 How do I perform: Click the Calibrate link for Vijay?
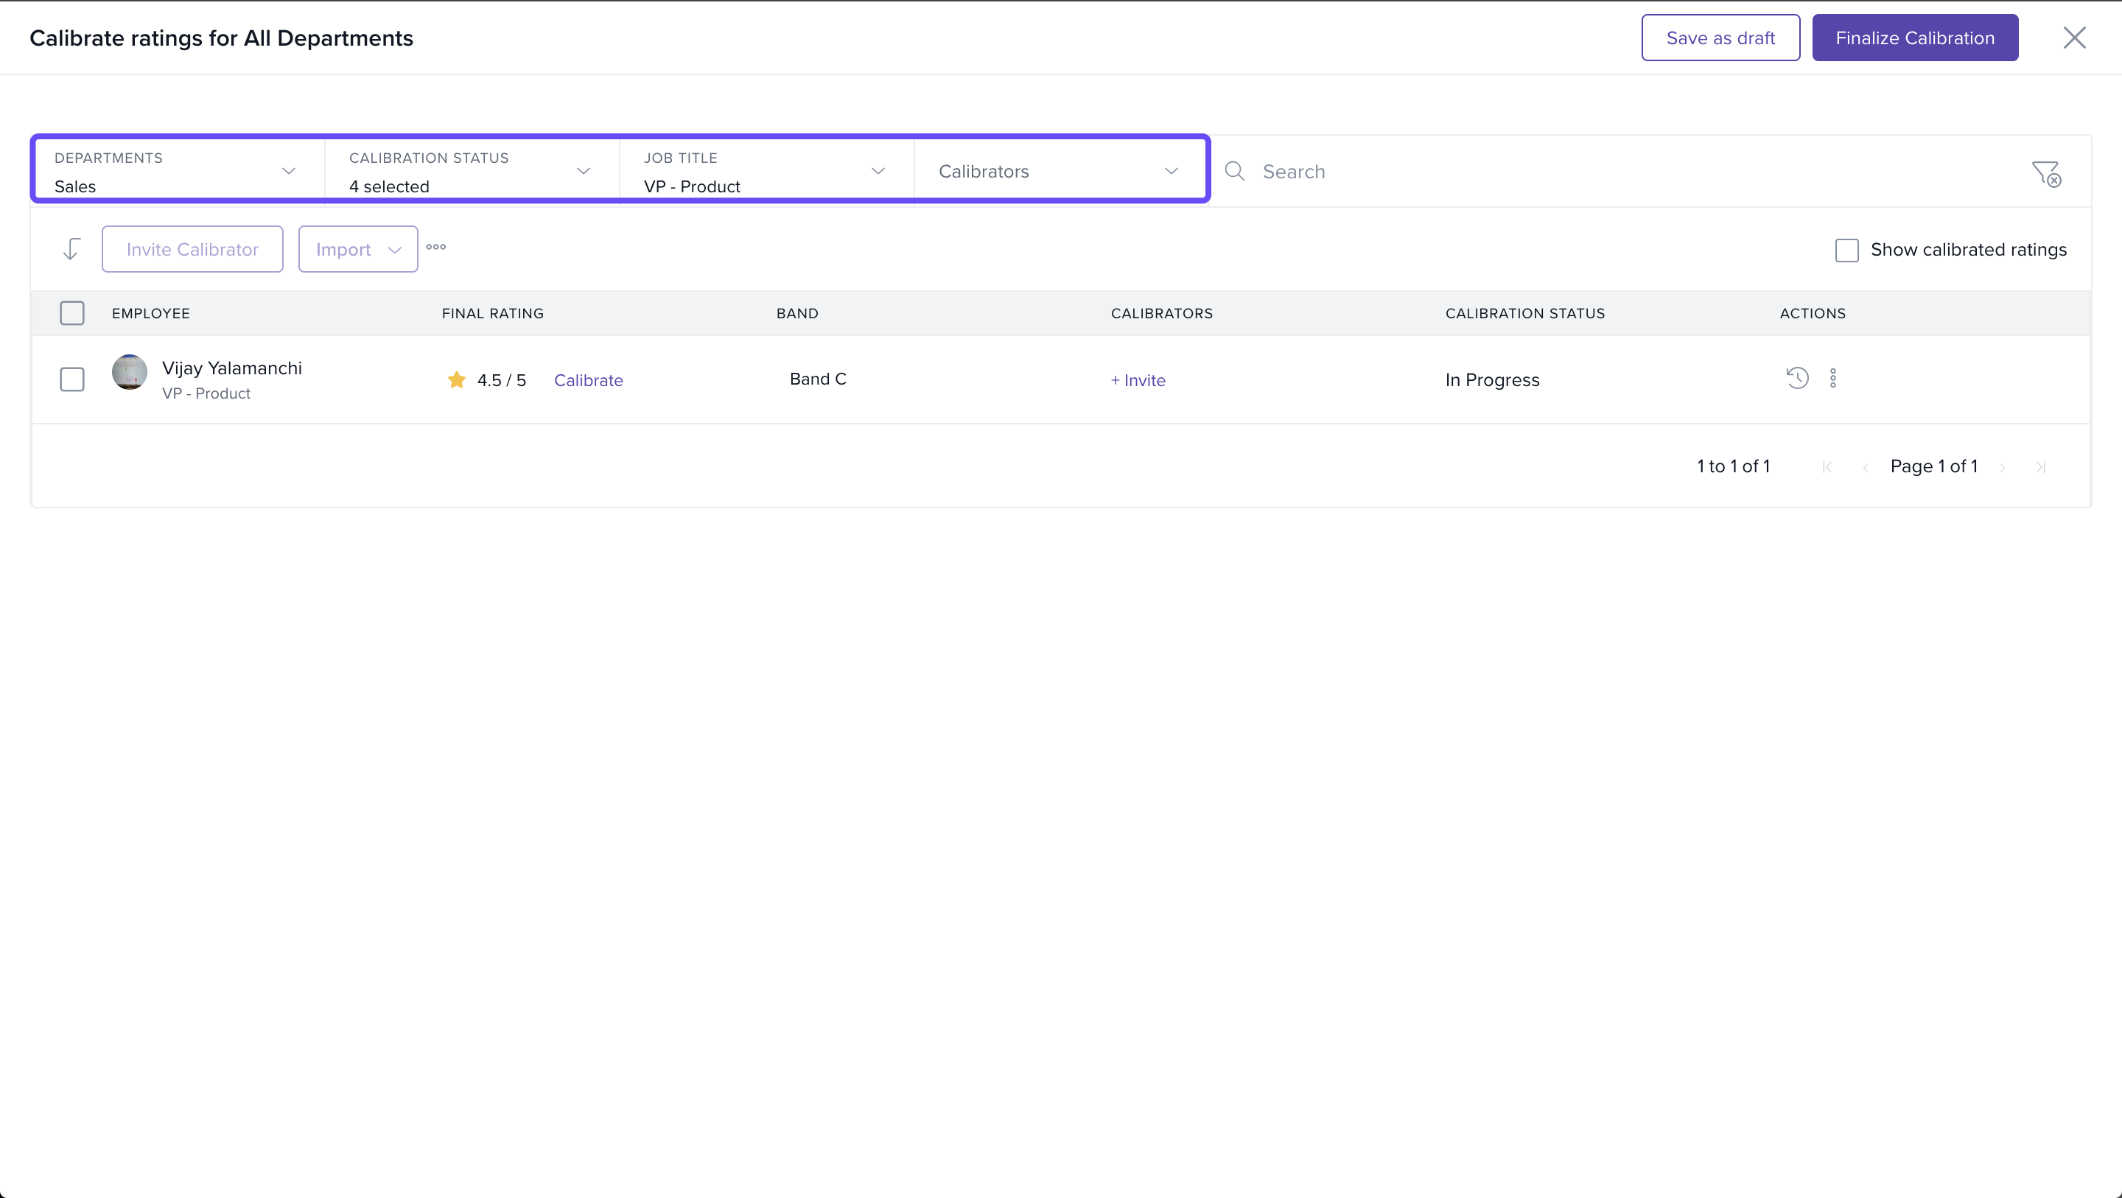(x=588, y=381)
